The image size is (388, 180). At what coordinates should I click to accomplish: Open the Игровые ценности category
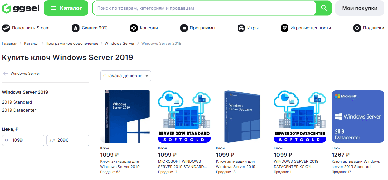point(311,28)
